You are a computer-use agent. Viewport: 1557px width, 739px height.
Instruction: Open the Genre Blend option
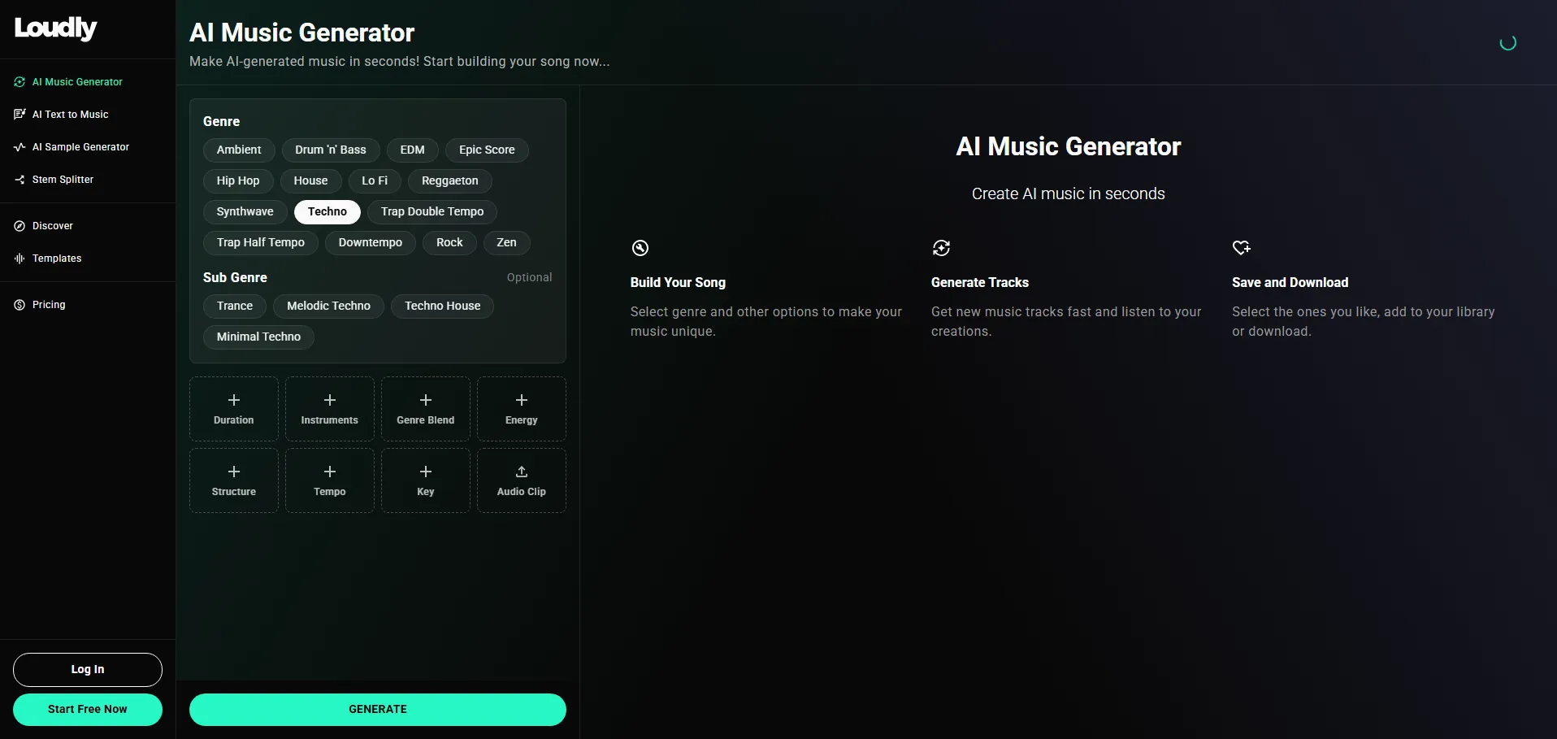(425, 409)
